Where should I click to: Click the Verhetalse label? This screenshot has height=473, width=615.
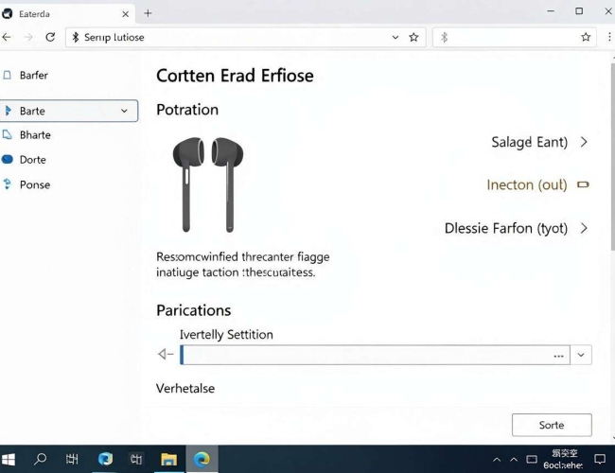(185, 388)
